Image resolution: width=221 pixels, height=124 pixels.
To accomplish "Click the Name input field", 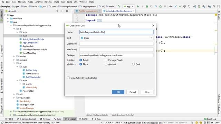I will pos(116,32).
